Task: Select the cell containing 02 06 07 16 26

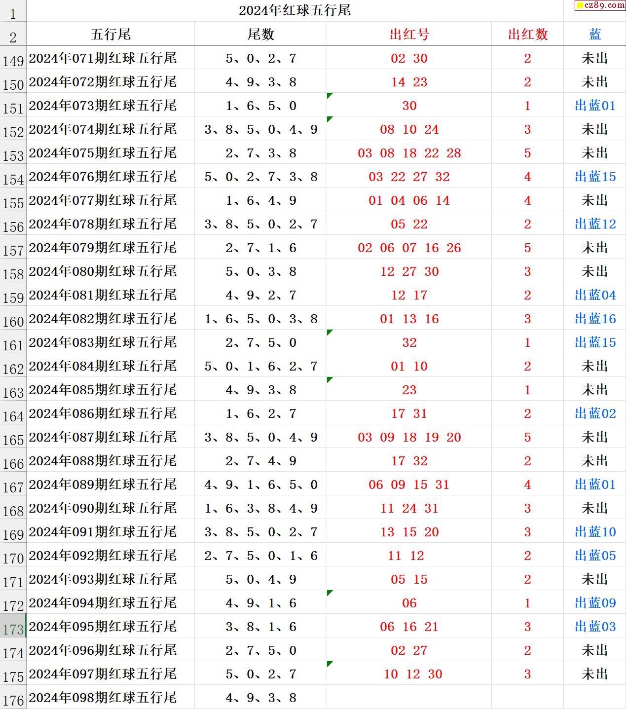Action: click(x=409, y=248)
